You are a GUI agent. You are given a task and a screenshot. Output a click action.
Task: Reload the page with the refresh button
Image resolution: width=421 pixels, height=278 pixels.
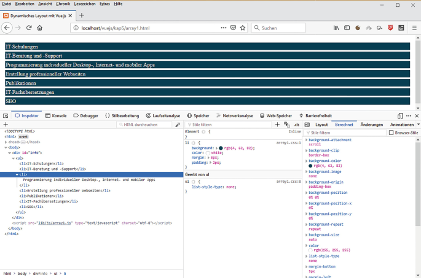[29, 28]
